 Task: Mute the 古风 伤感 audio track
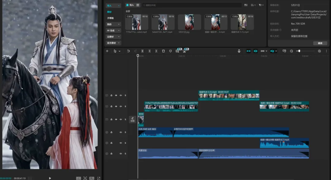click(120, 132)
